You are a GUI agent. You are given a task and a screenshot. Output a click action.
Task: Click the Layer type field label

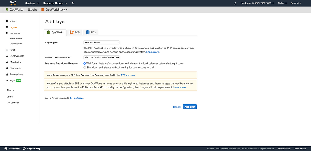pos(51,43)
